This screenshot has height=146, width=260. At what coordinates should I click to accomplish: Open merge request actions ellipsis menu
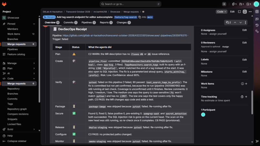click(250, 12)
